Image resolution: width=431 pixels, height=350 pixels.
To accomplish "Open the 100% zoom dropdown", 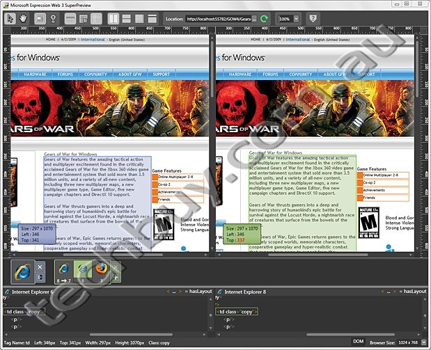I will pyautogui.click(x=296, y=19).
